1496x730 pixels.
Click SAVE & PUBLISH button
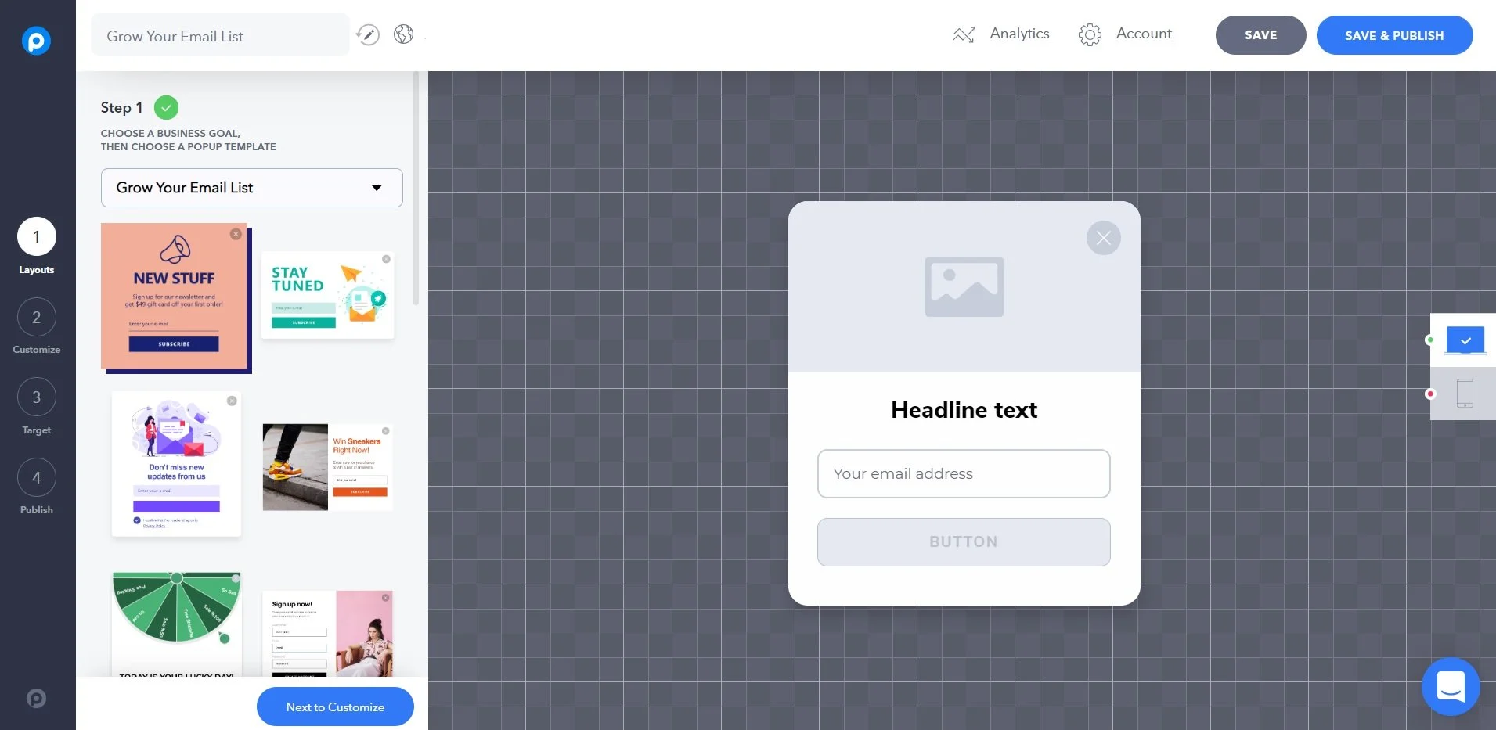tap(1393, 35)
